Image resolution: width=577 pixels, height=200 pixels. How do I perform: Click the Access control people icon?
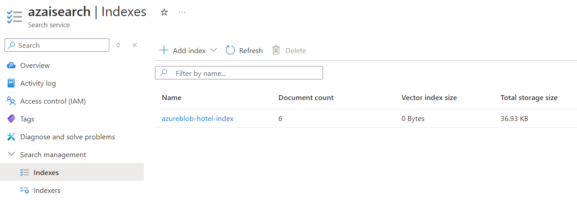(x=11, y=101)
